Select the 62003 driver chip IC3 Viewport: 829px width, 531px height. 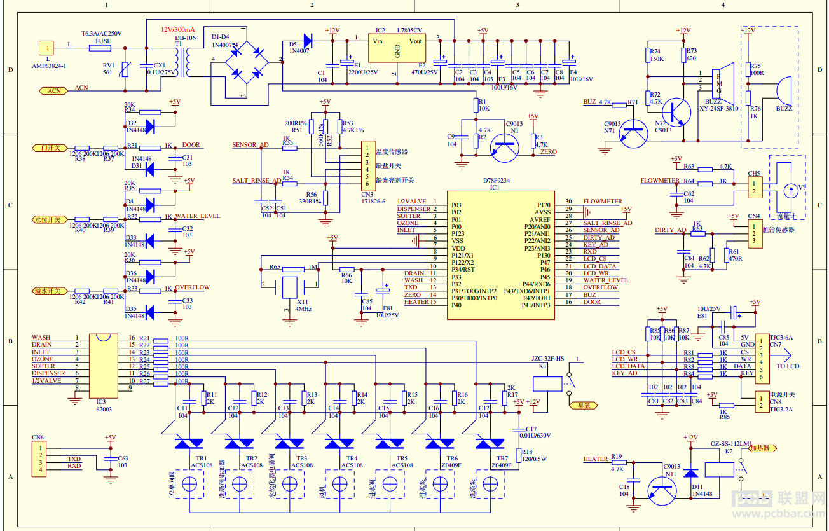point(104,365)
